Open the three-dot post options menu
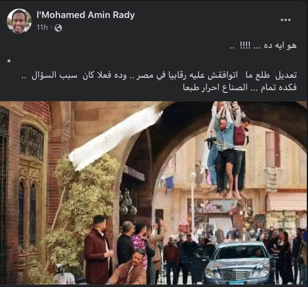This screenshot has width=308, height=287. 286,20
